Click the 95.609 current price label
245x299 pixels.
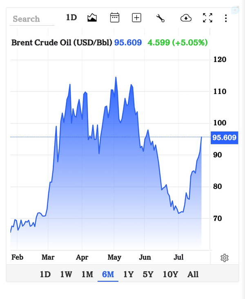pos(224,137)
